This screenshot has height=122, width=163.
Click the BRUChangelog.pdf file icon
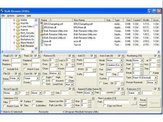(x=42, y=24)
